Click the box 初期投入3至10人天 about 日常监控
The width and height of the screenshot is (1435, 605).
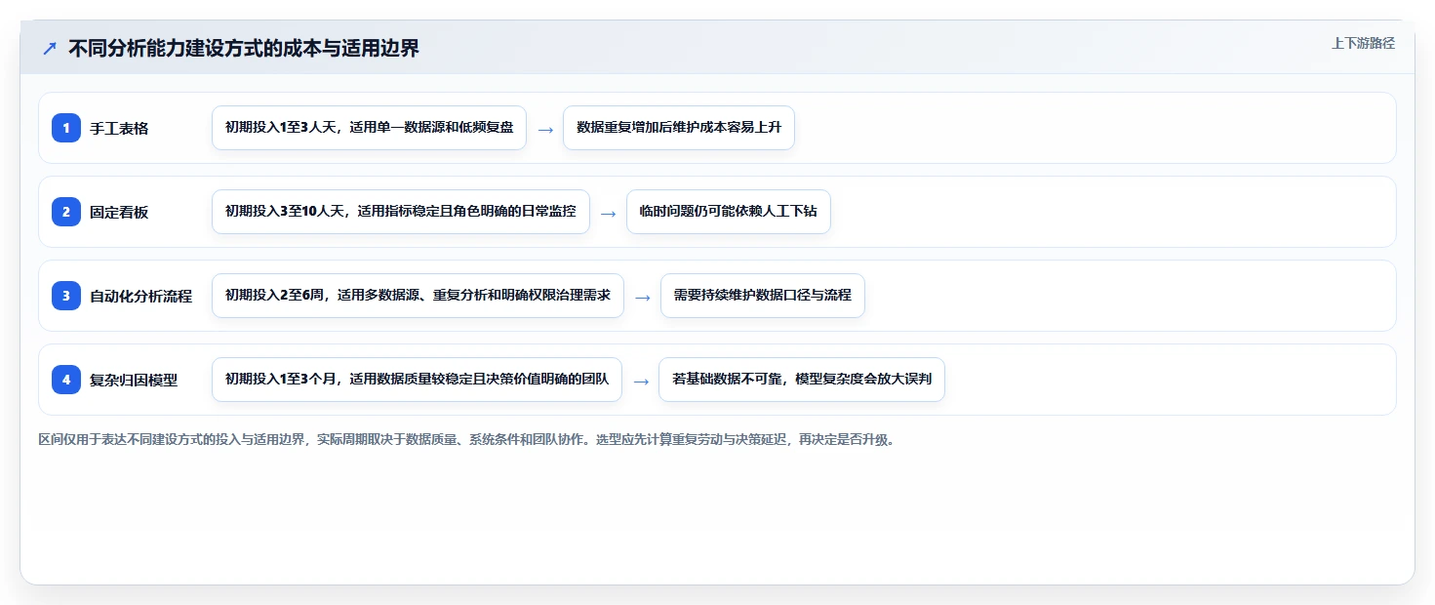[401, 212]
